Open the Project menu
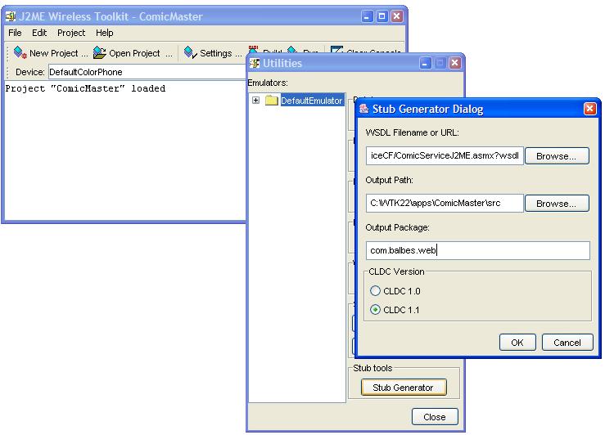 [x=71, y=33]
